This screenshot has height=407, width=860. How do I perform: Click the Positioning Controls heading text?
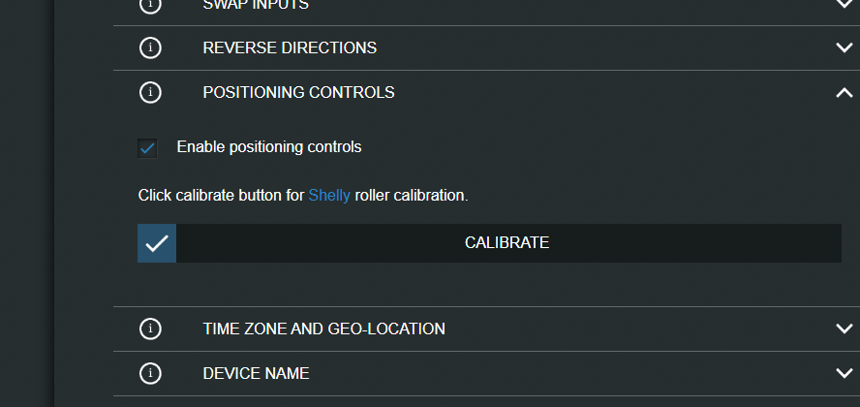[x=298, y=92]
